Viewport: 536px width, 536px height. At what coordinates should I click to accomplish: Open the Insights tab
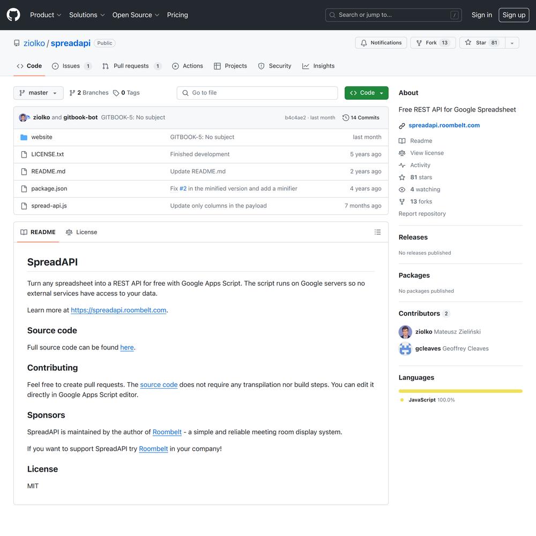click(318, 66)
